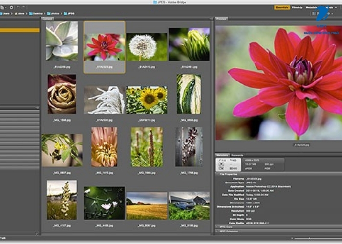The width and height of the screenshot is (342, 244).
Task: Open the chevron after photos in the path bar
Action: (61, 14)
